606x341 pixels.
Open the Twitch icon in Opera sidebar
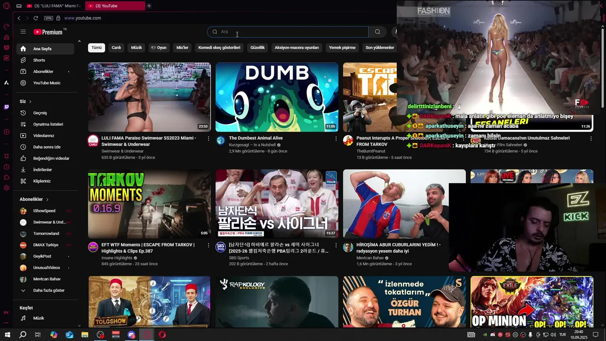coord(6,107)
